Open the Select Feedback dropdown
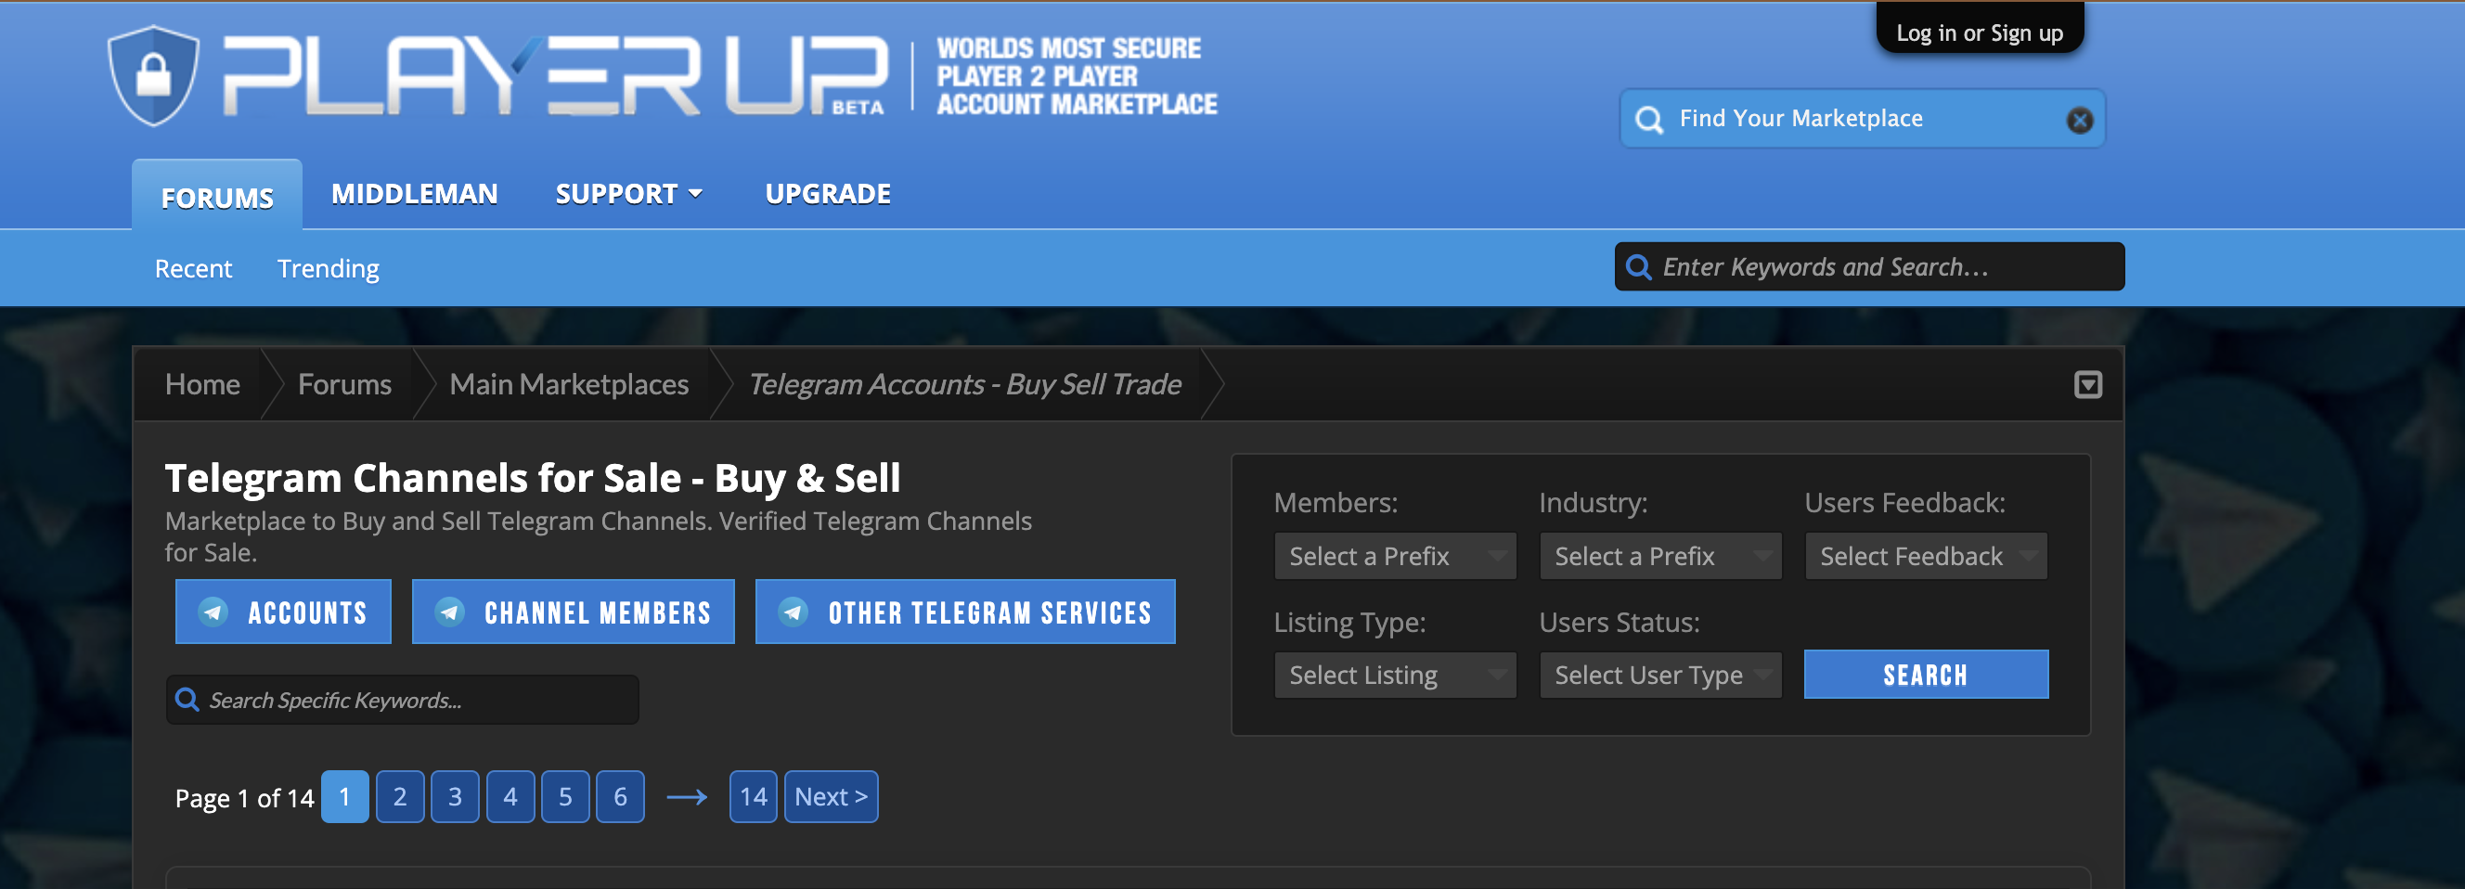Screen dimensions: 2465x889 (x=1925, y=556)
